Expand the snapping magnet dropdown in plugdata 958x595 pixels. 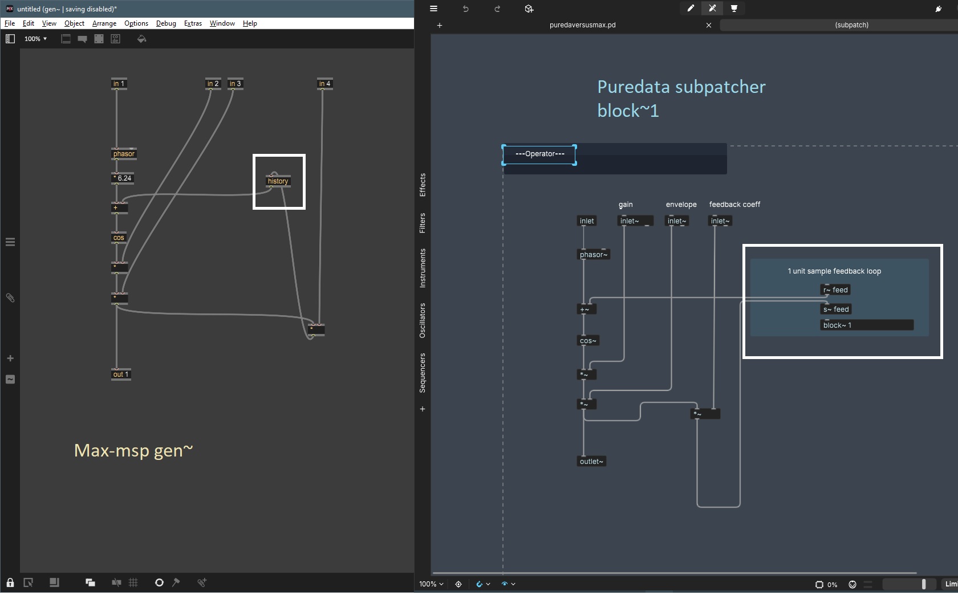[x=488, y=584]
